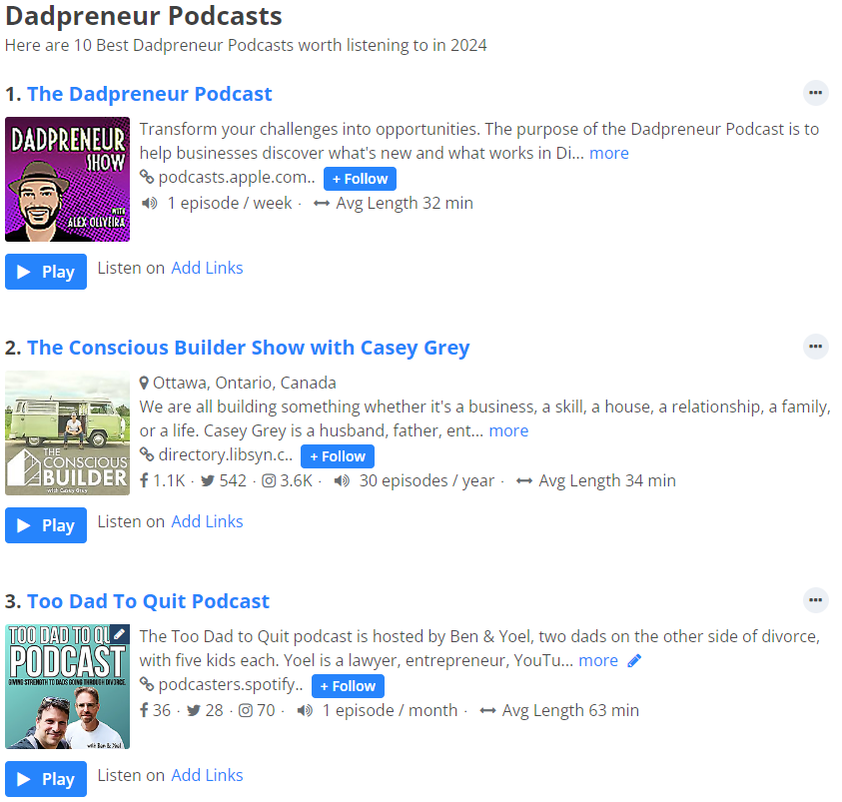This screenshot has height=802, width=842.
Task: Open the three-dot menu for Conscious Builder Show
Action: 816,347
